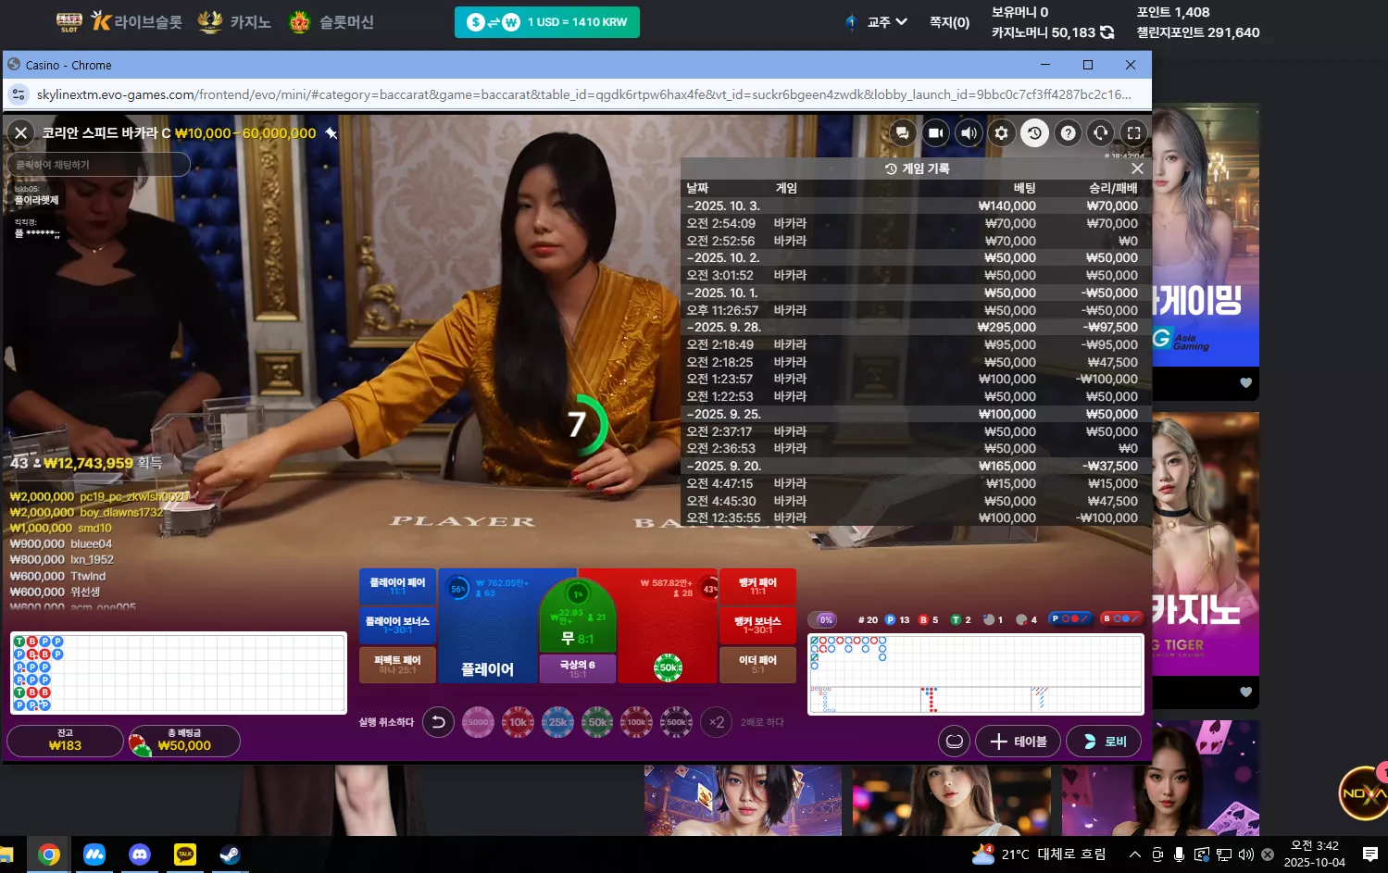The image size is (1388, 873).
Task: Toggle the game history clock icon
Action: [x=1034, y=133]
